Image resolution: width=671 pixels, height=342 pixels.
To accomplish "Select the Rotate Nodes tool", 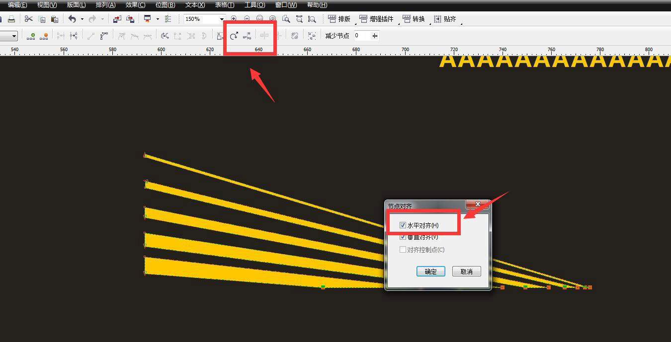I will coord(234,36).
